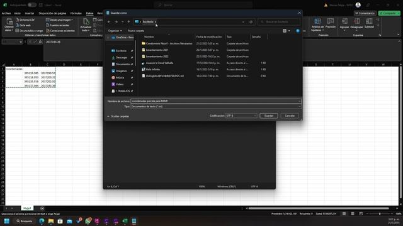The width and height of the screenshot is (403, 226).
Task: Go back in the save dialog
Action: [109, 22]
